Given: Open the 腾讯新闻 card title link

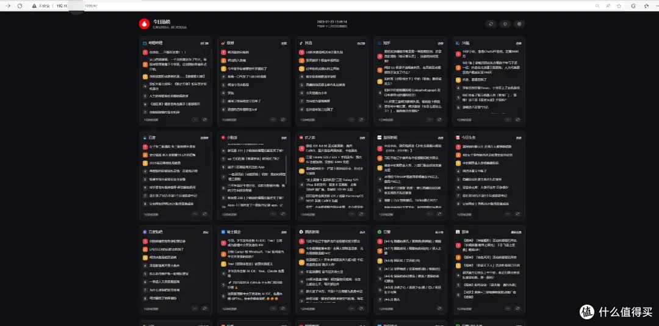Looking at the screenshot, I should [312, 232].
